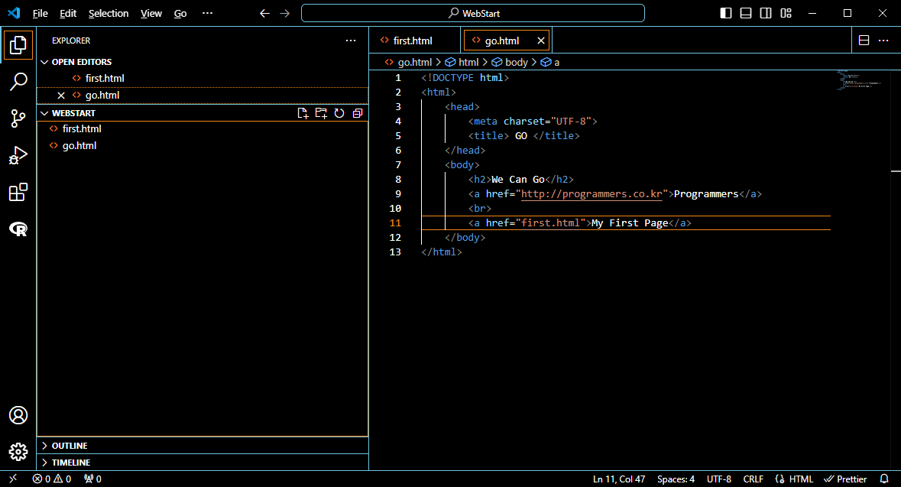Image resolution: width=901 pixels, height=487 pixels.
Task: Open the R extension view icon
Action: click(x=18, y=229)
